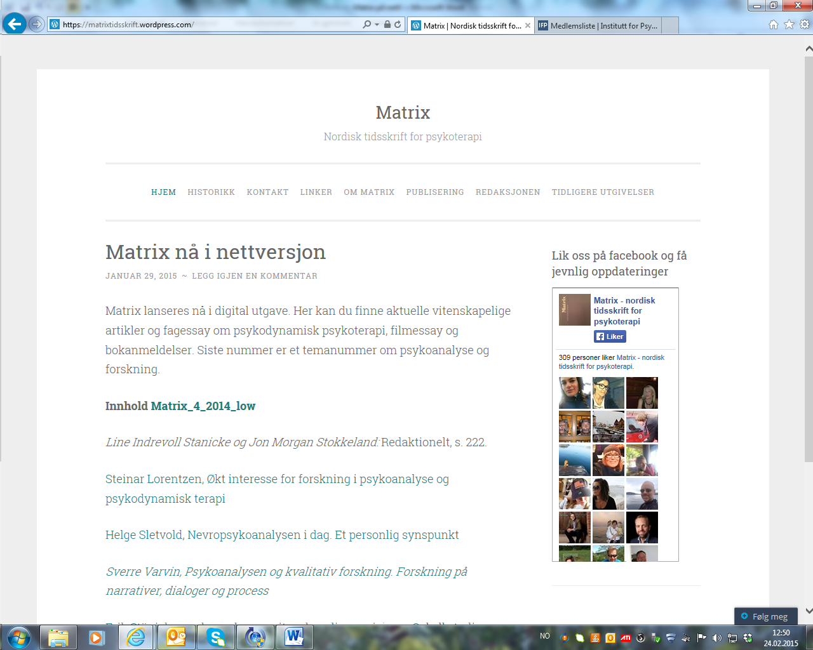Launch Skype from the taskbar
The width and height of the screenshot is (813, 650).
216,637
